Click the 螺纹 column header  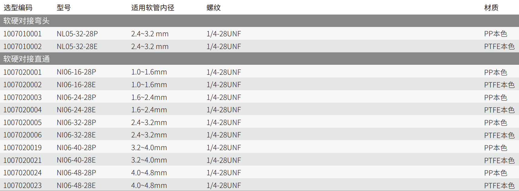(x=213, y=8)
